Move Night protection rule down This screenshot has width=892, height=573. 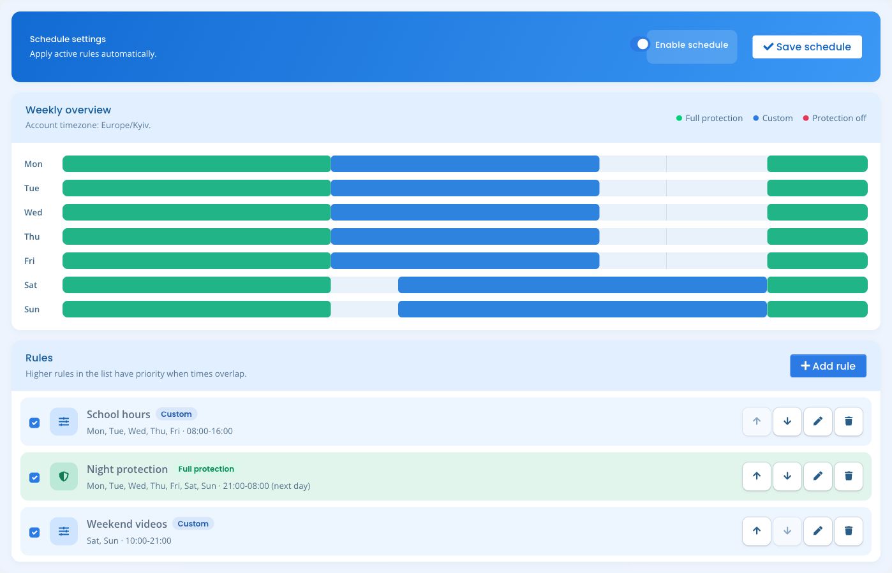[787, 476]
